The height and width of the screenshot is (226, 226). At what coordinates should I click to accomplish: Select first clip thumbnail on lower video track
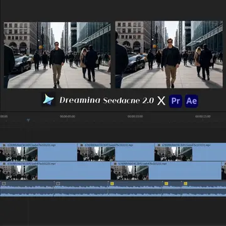point(19,173)
